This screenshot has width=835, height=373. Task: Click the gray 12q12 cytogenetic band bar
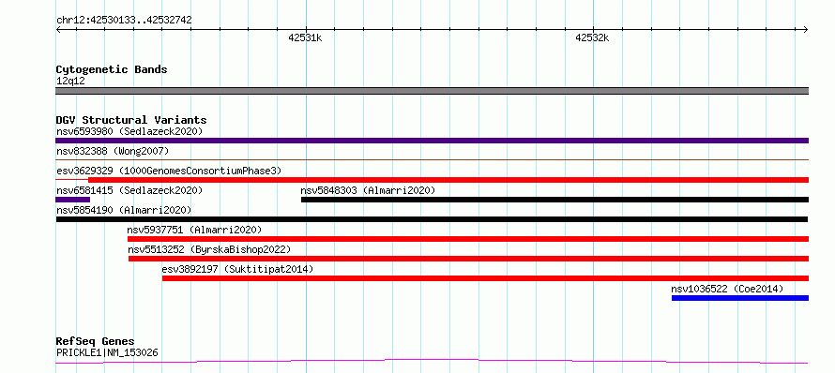coord(432,91)
